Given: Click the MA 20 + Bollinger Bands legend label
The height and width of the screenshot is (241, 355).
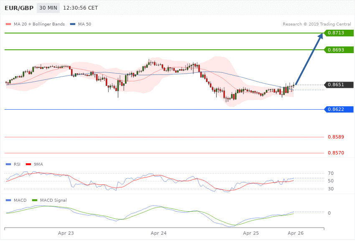Looking at the screenshot, I should click(39, 24).
